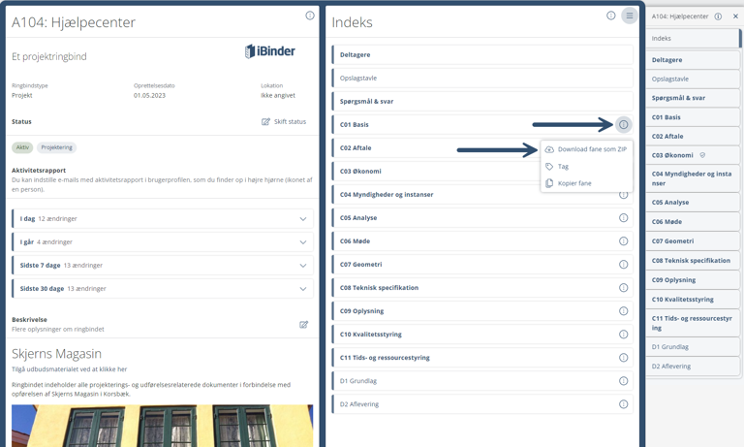Click the 'Skift status' button
Image resolution: width=744 pixels, height=447 pixels.
pyautogui.click(x=284, y=122)
